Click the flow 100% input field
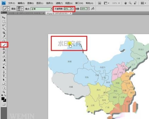The image size is (149, 119). 83,9
